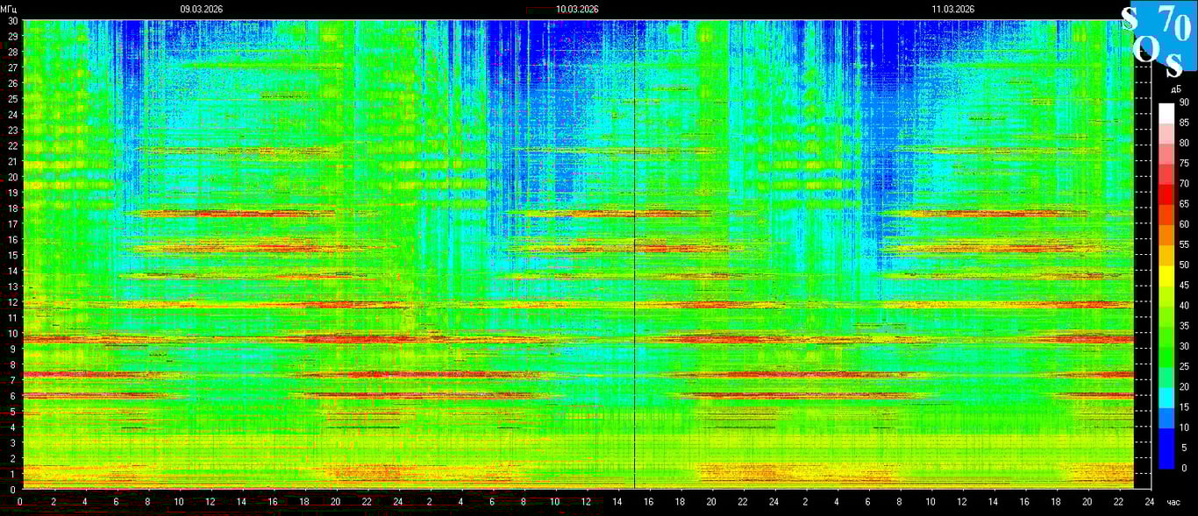Click the дБ unit label above legend
Image resolution: width=1198 pixels, height=516 pixels.
pyautogui.click(x=1176, y=89)
